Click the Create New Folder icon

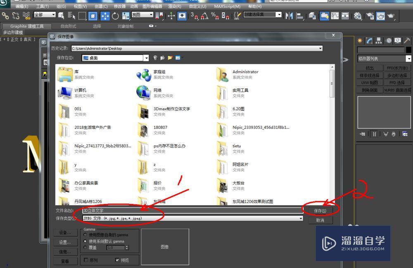pos(170,58)
